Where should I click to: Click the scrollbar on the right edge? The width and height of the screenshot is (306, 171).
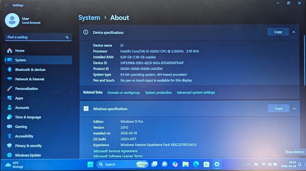point(304,60)
